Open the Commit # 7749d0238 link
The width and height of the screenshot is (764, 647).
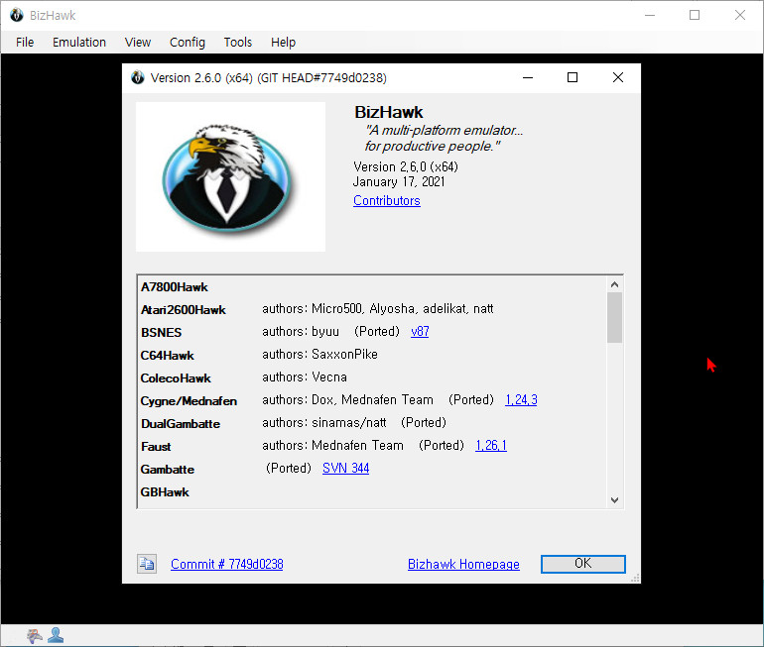pyautogui.click(x=226, y=564)
